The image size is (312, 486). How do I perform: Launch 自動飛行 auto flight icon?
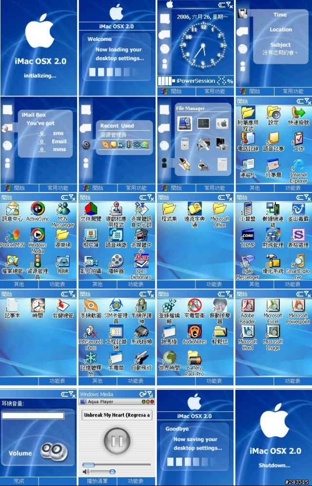141,358
